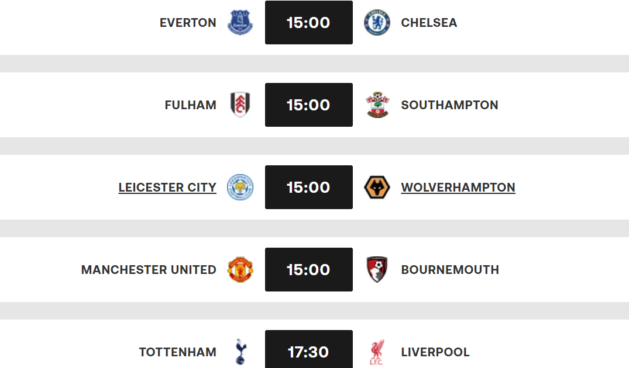Image resolution: width=629 pixels, height=368 pixels.
Task: Click the Southampton club crest
Action: click(x=377, y=105)
